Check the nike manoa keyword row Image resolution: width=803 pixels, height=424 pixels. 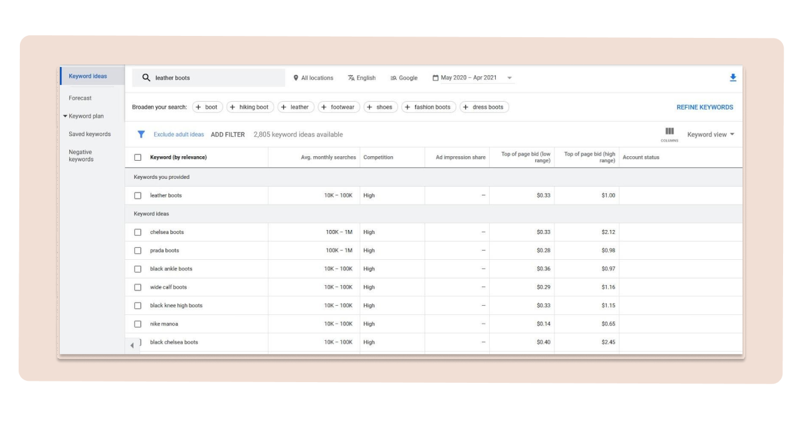point(138,324)
